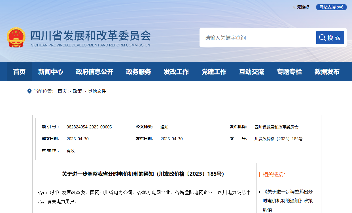Viewport: 352px width, 213px height.
Task: Click the national emblem logo
Action: click(x=16, y=37)
